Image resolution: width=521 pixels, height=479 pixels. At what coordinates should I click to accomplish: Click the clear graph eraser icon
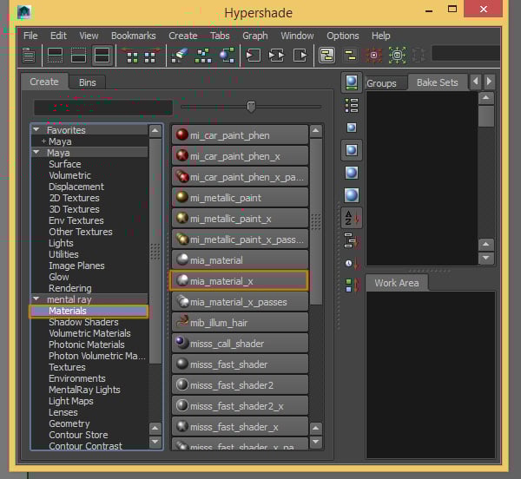coord(180,56)
